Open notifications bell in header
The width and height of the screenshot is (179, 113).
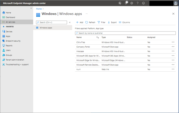(126, 3)
